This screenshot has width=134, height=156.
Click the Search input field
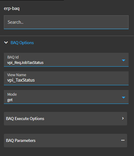tap(66, 22)
